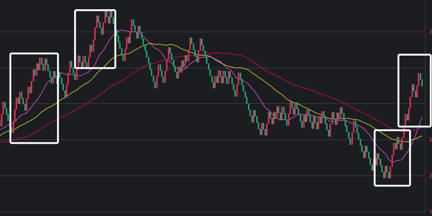The width and height of the screenshot is (432, 216).
Task: Click the tall red candle inside the bottom box
Action: point(392,160)
